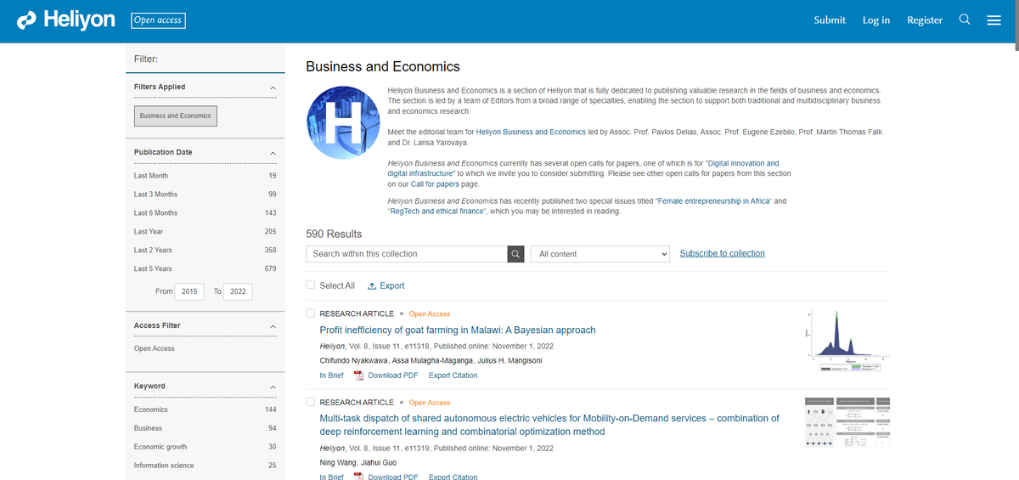Click the collection search magnifier button
Screen dimensions: 1019x480
click(515, 254)
